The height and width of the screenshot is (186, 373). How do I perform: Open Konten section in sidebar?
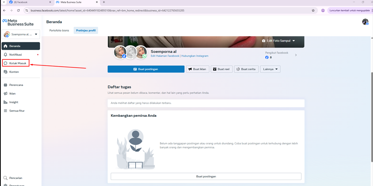click(14, 72)
